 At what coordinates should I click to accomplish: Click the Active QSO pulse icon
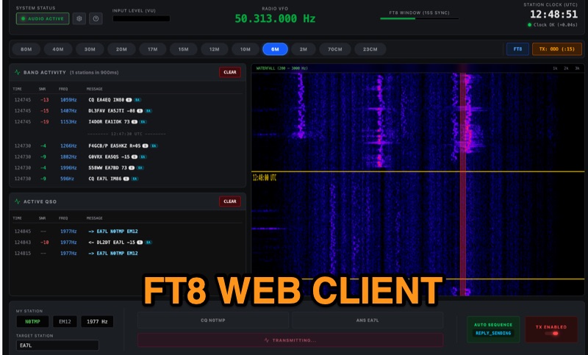coord(17,201)
